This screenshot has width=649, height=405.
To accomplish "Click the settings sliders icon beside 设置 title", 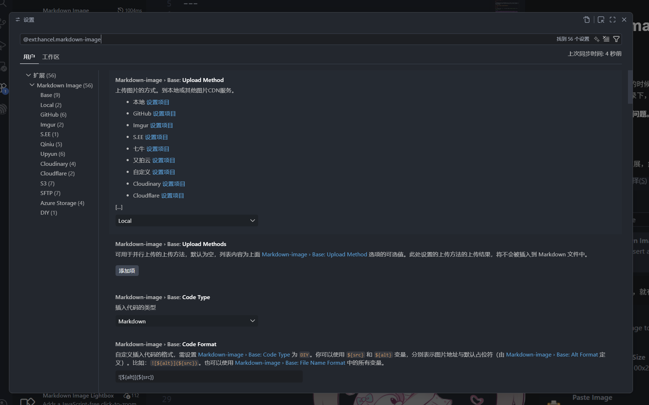I will click(x=17, y=20).
